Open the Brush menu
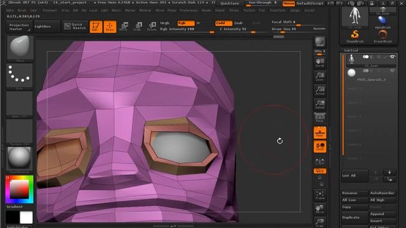 [x=22, y=10]
